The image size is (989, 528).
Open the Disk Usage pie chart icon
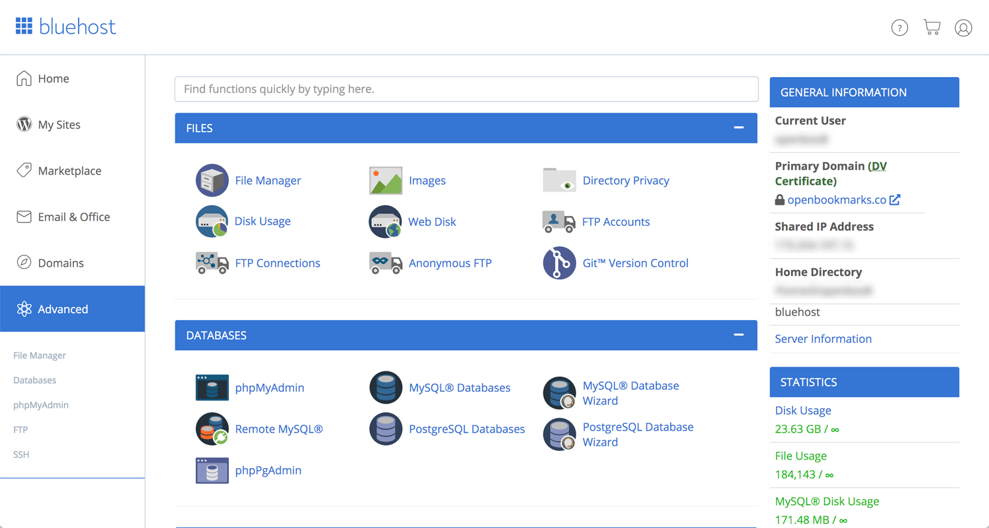pyautogui.click(x=212, y=221)
